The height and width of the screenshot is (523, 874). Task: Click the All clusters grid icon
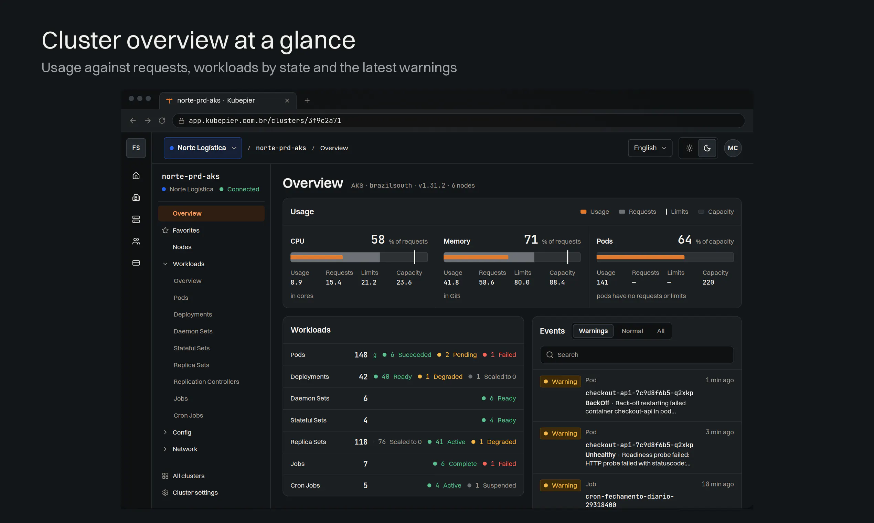pyautogui.click(x=165, y=476)
